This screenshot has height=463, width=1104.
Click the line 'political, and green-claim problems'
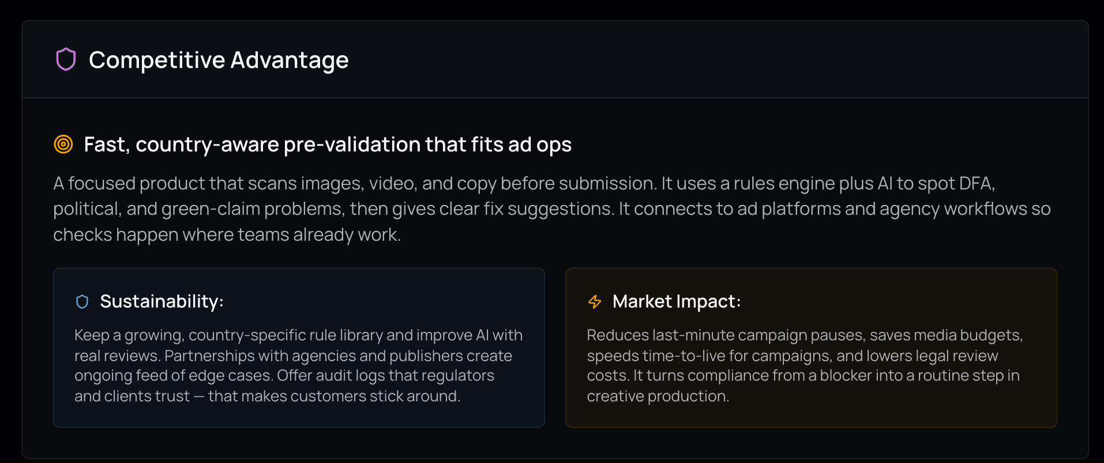pos(552,208)
